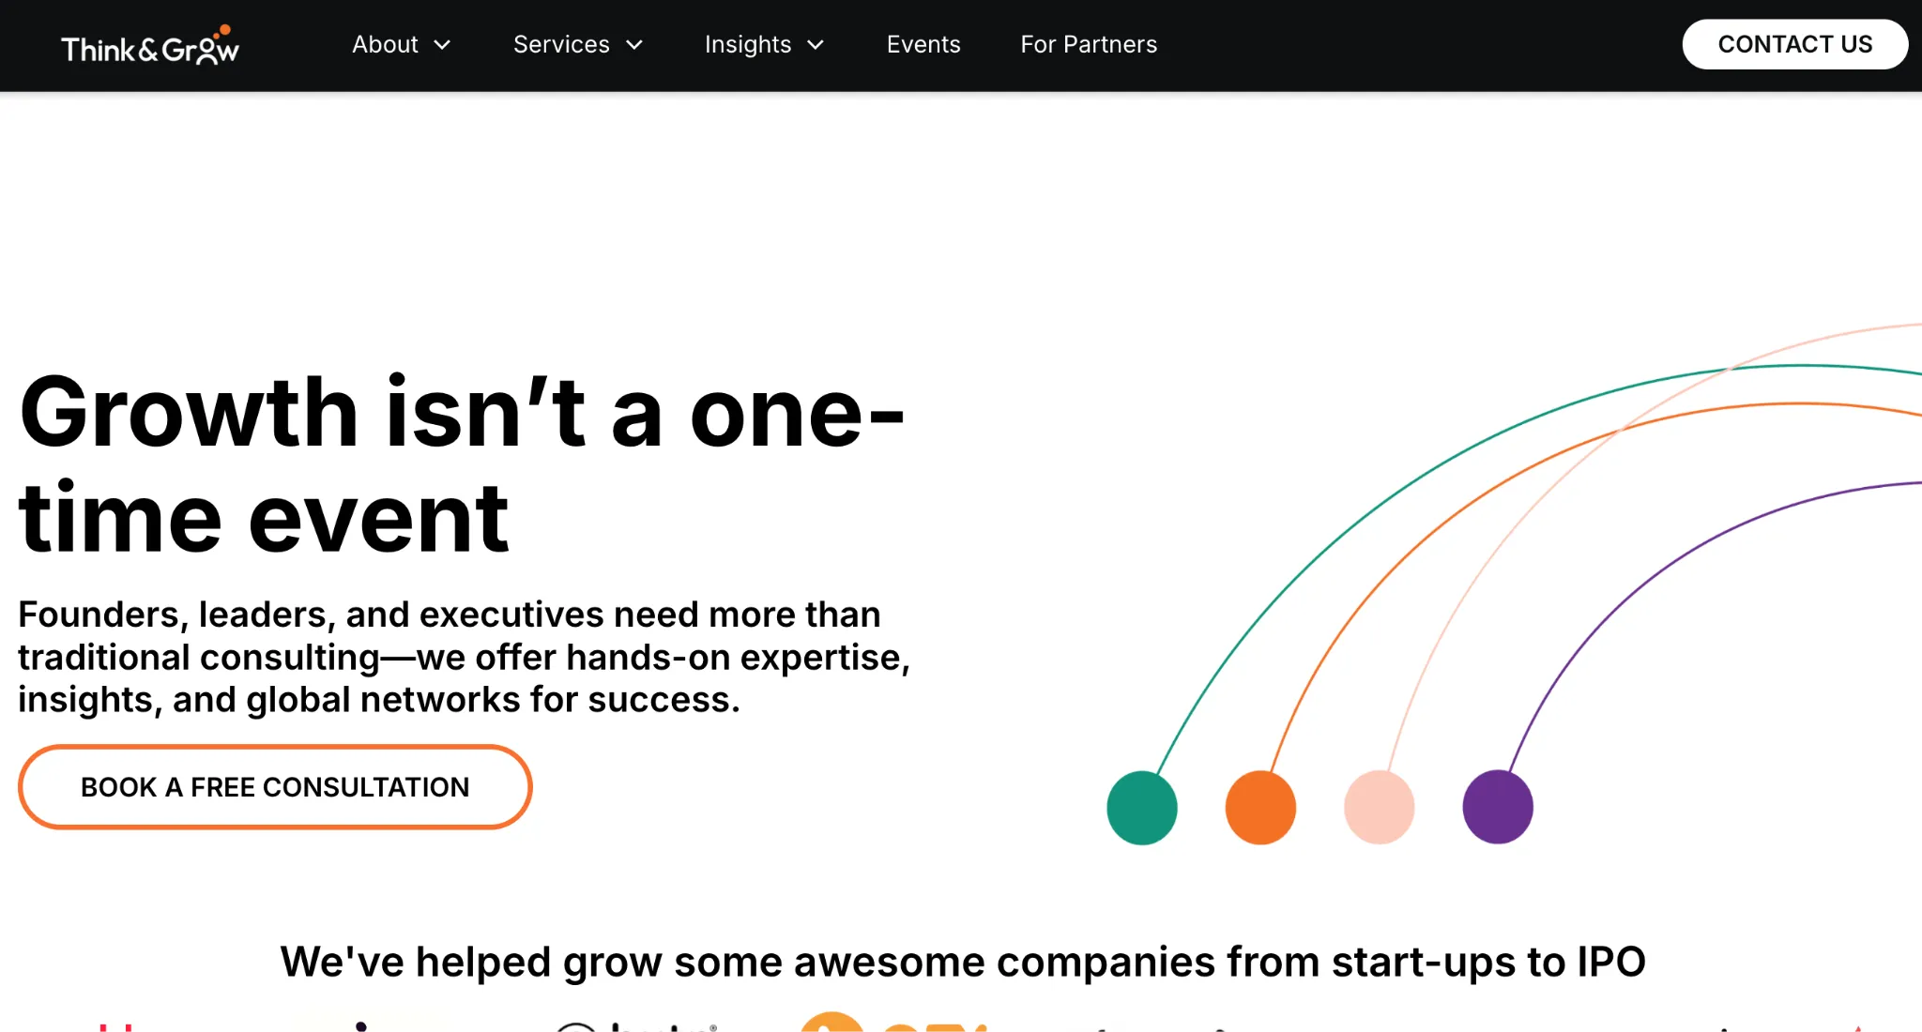Screen dimensions: 1922x1032
Task: Open the Events page
Action: point(923,44)
